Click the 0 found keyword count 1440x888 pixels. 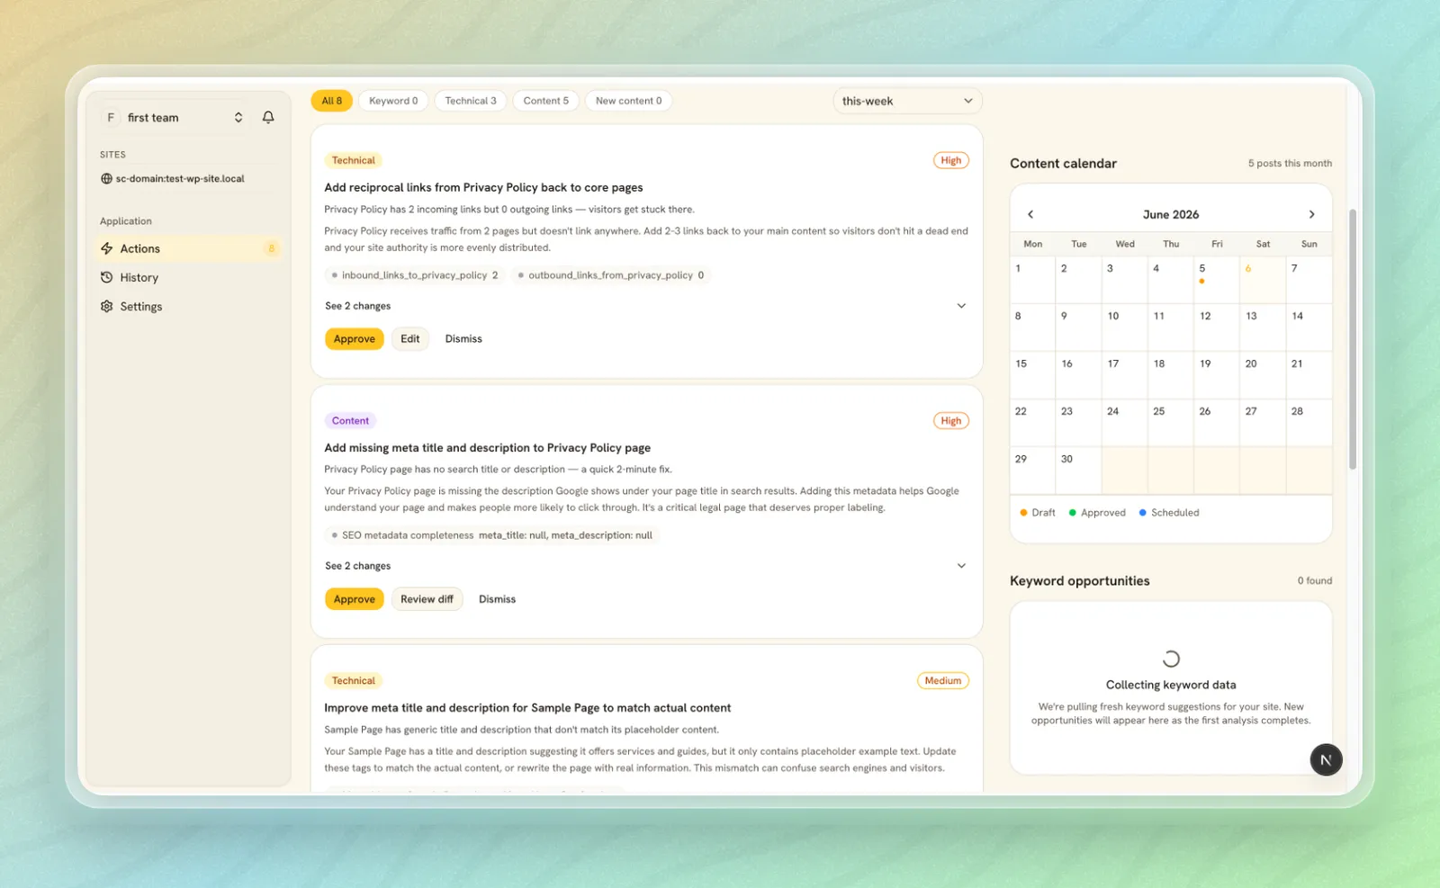[1315, 580]
